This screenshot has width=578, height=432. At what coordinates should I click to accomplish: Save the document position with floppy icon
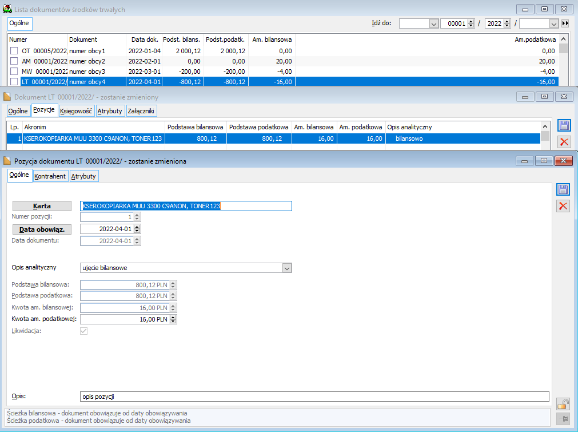563,189
